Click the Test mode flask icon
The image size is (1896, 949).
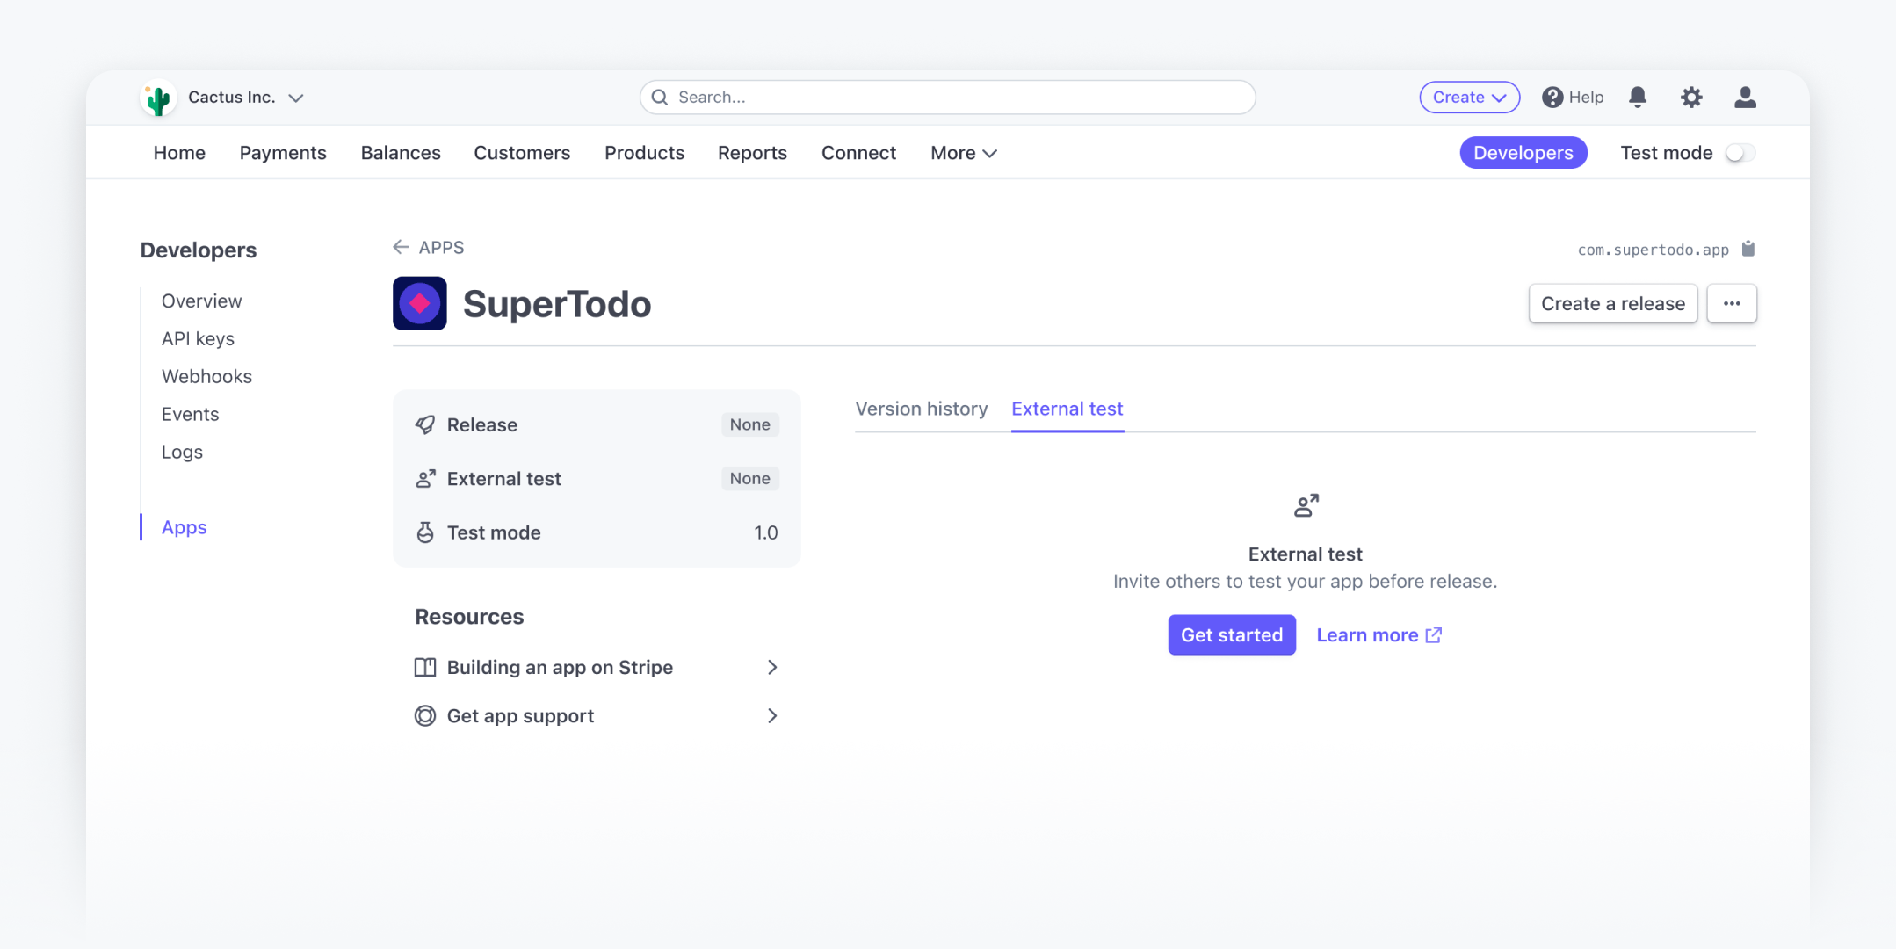425,532
